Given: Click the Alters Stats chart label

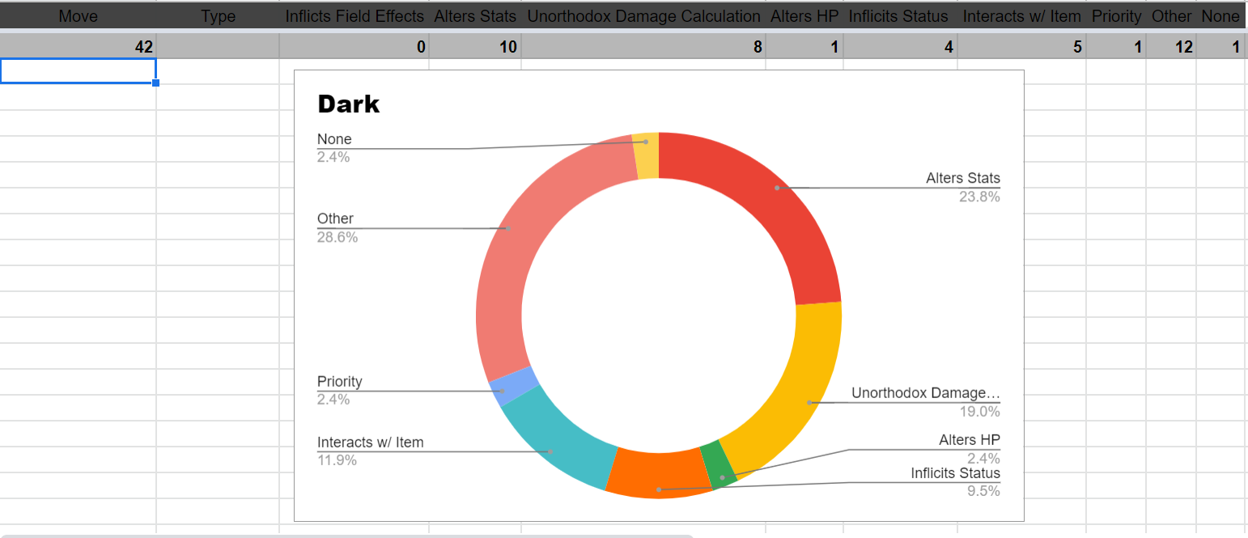Looking at the screenshot, I should (x=963, y=178).
